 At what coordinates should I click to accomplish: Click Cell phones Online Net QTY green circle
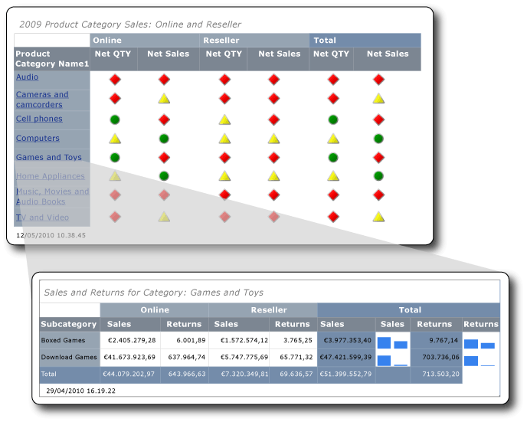point(114,119)
